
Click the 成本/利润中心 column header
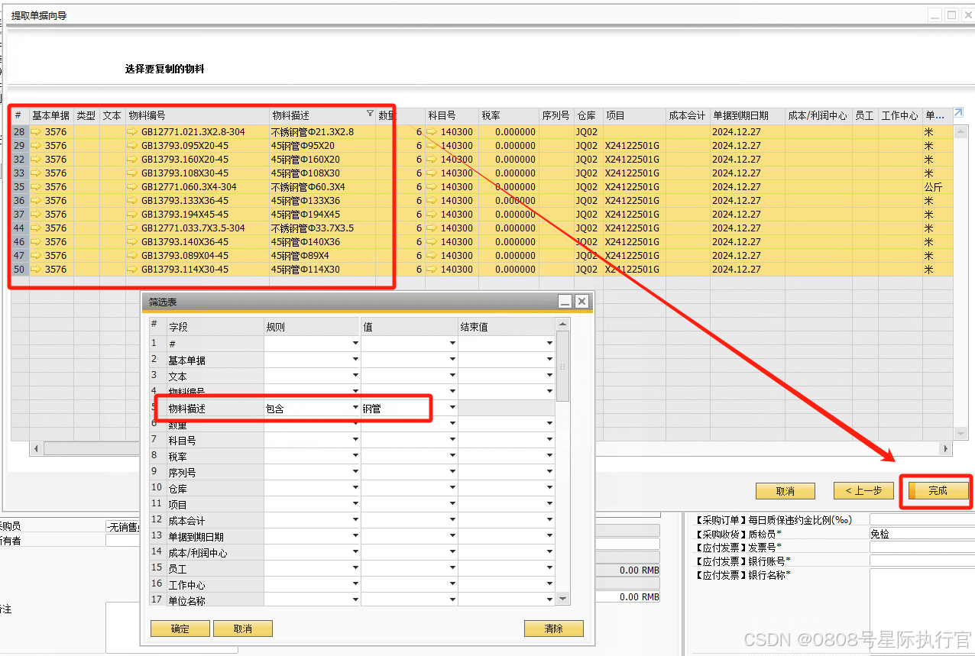click(x=819, y=115)
